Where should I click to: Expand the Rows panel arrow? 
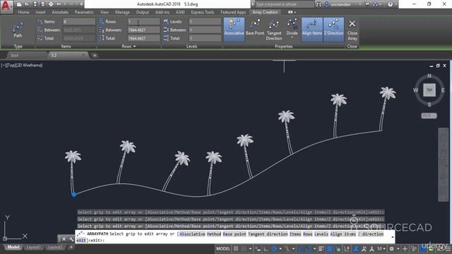134,47
